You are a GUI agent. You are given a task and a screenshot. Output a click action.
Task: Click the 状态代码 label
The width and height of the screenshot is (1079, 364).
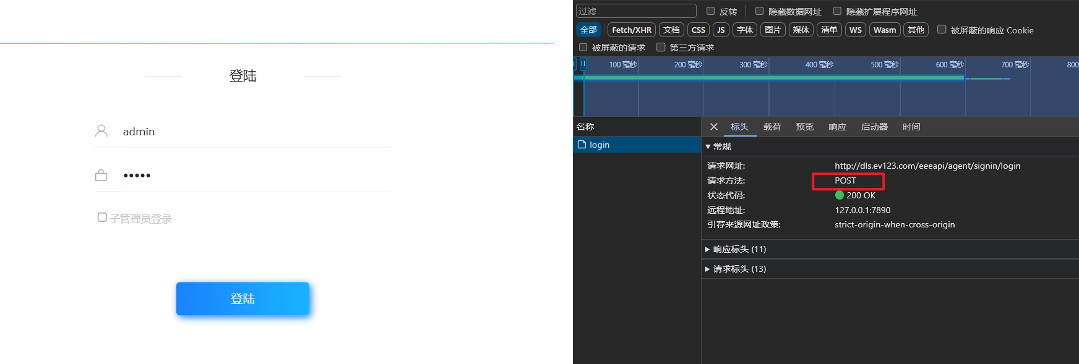coord(726,195)
